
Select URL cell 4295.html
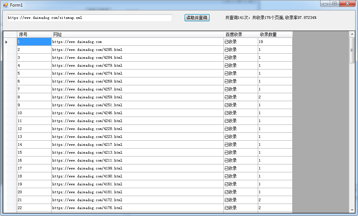click(x=137, y=50)
